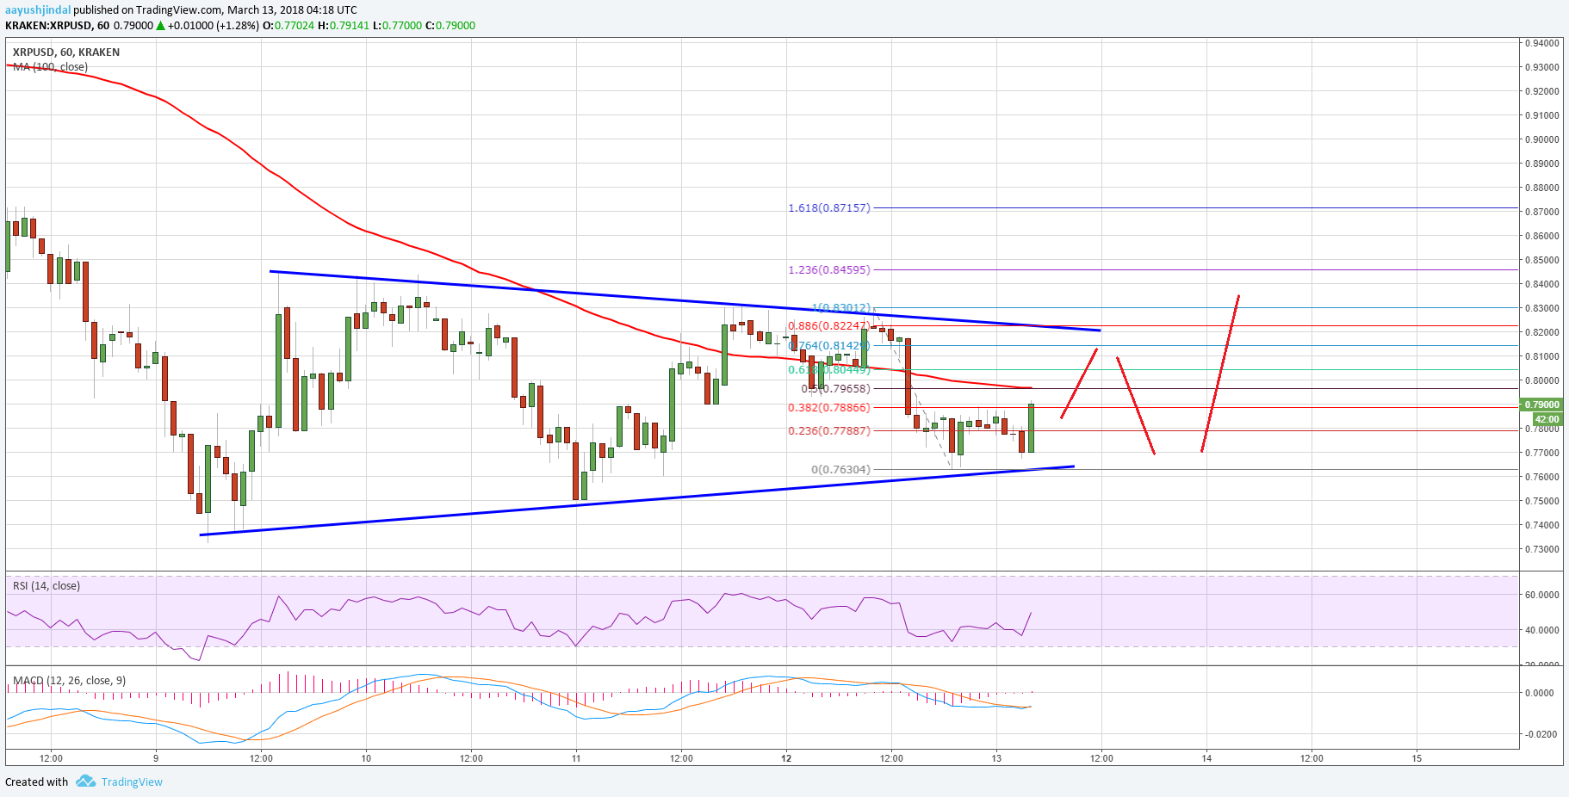Click the TradingView cloud logo icon
The height and width of the screenshot is (797, 1569).
tap(85, 782)
